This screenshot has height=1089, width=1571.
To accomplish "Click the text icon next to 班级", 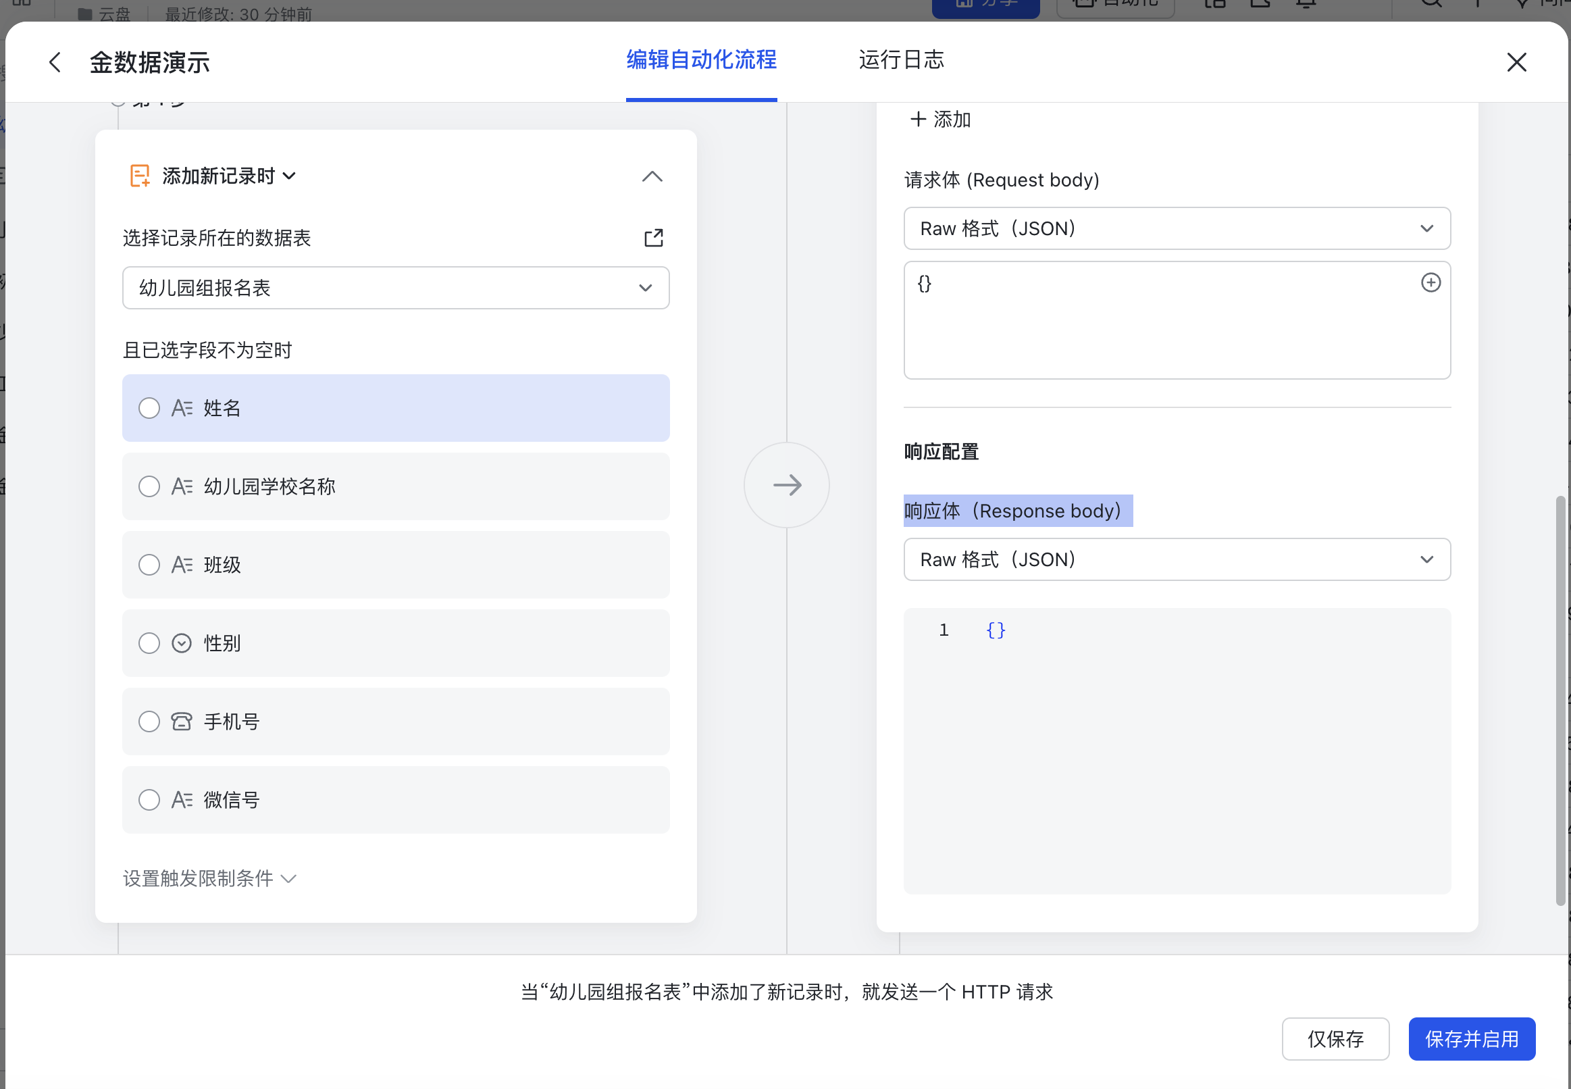I will [x=182, y=565].
